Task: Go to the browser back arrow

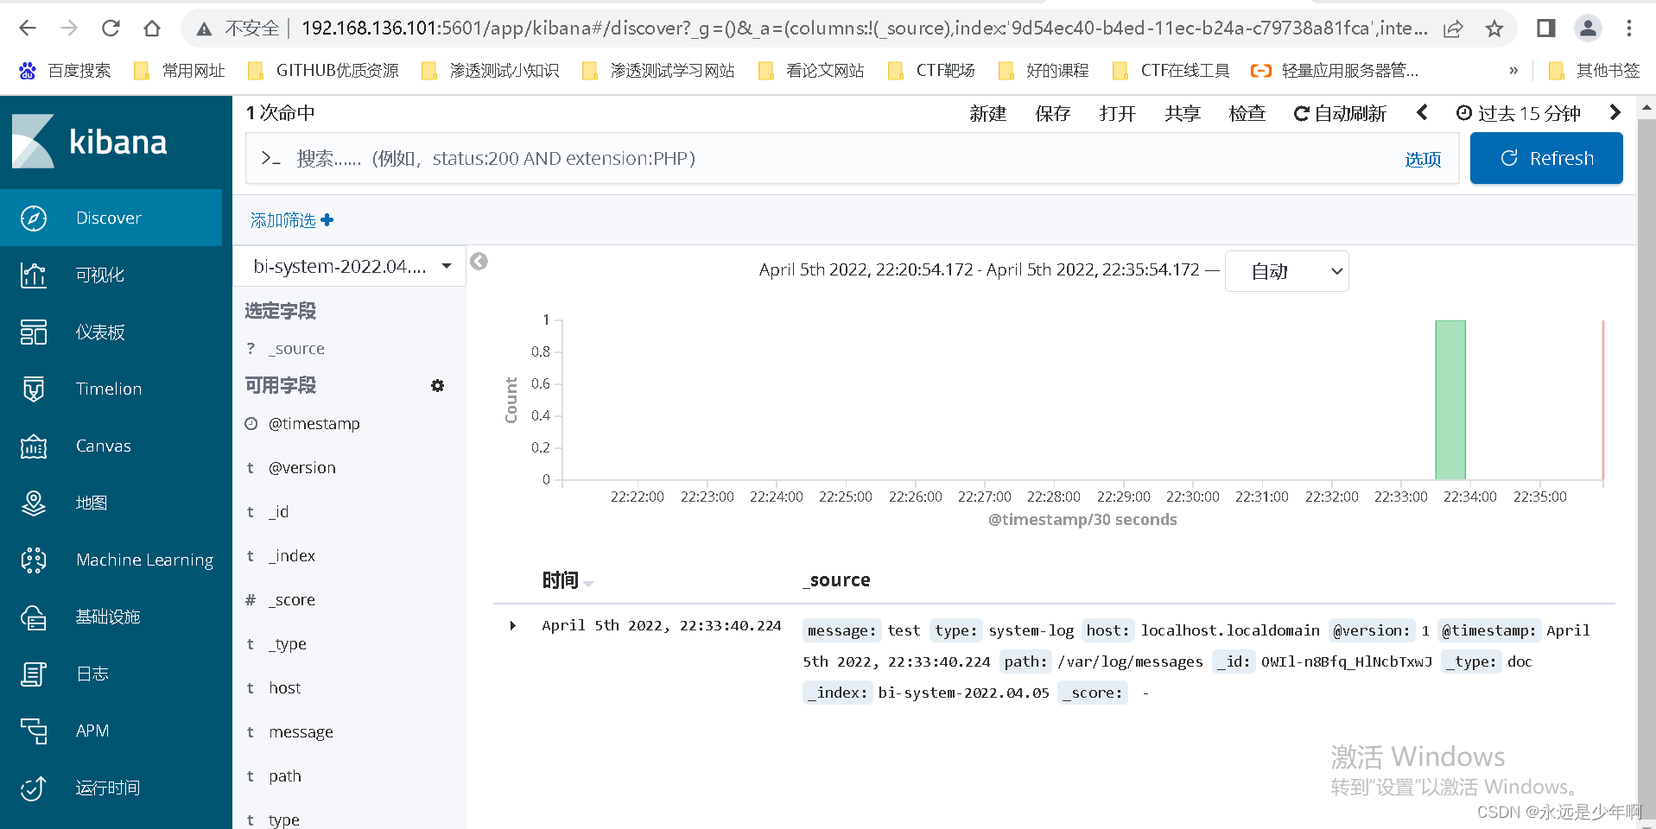Action: coord(28,28)
